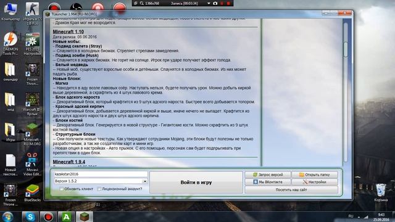Click the text Подвид зомби (Husk)
Viewport: 395px width, 222px height.
(77, 55)
